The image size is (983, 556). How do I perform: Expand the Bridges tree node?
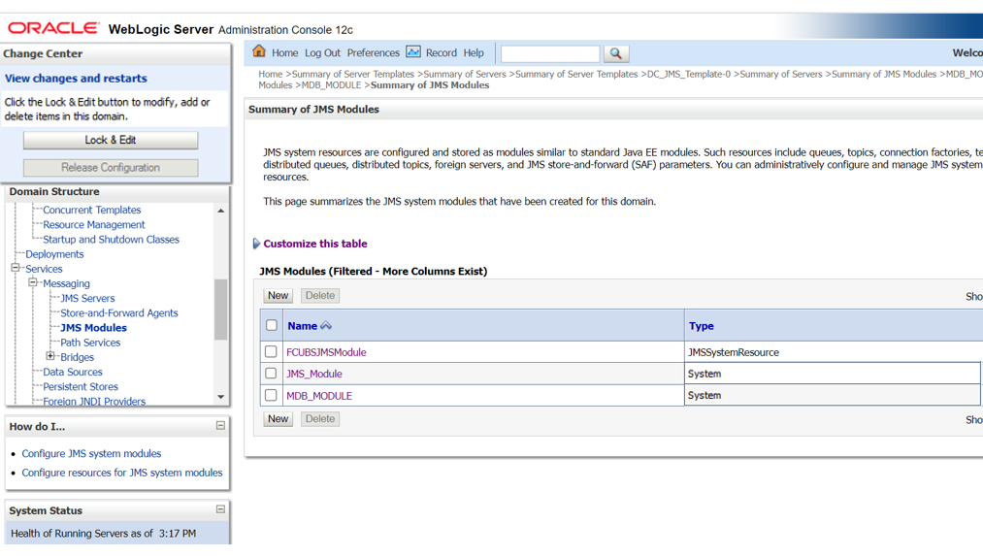[x=50, y=356]
